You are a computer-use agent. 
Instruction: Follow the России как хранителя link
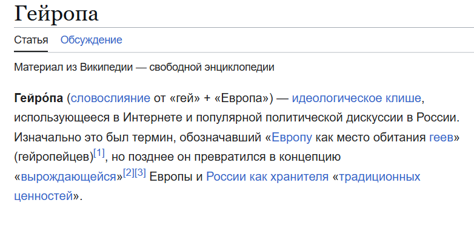pos(267,177)
